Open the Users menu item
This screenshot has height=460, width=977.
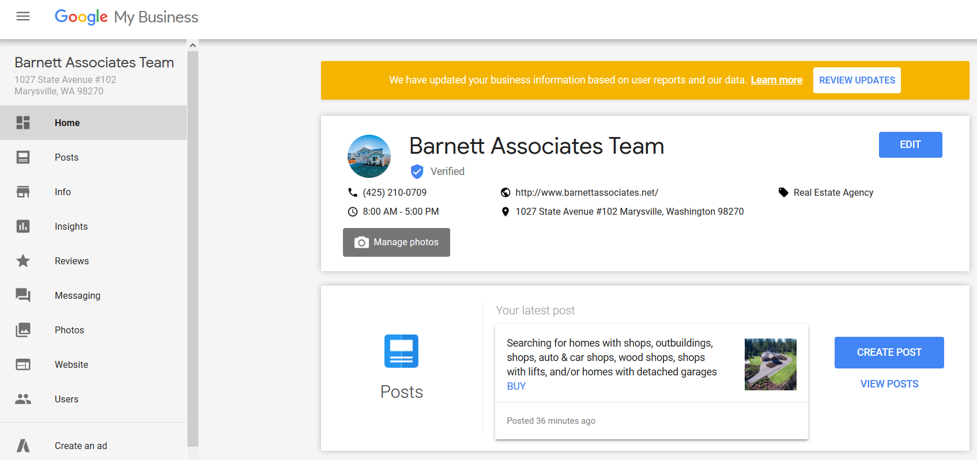click(x=93, y=399)
